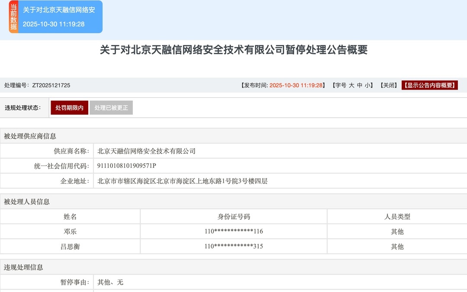Click the 供应商名称 label

71,151
